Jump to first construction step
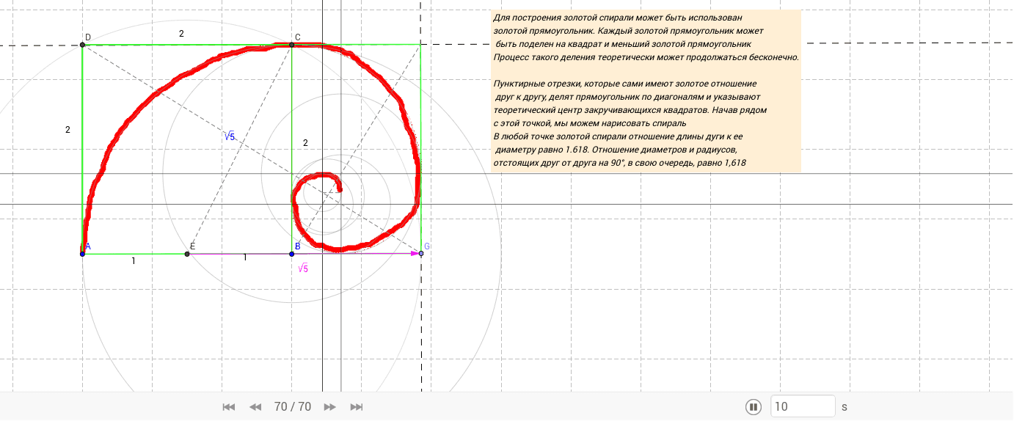The width and height of the screenshot is (1014, 421). point(228,406)
